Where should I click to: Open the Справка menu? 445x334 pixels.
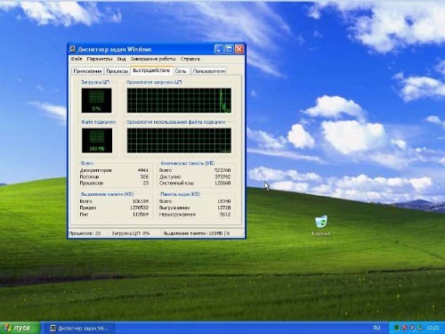190,59
